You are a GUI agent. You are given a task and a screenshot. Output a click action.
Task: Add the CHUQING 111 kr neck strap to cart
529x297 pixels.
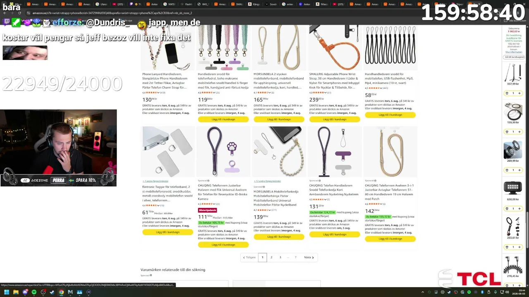223,245
